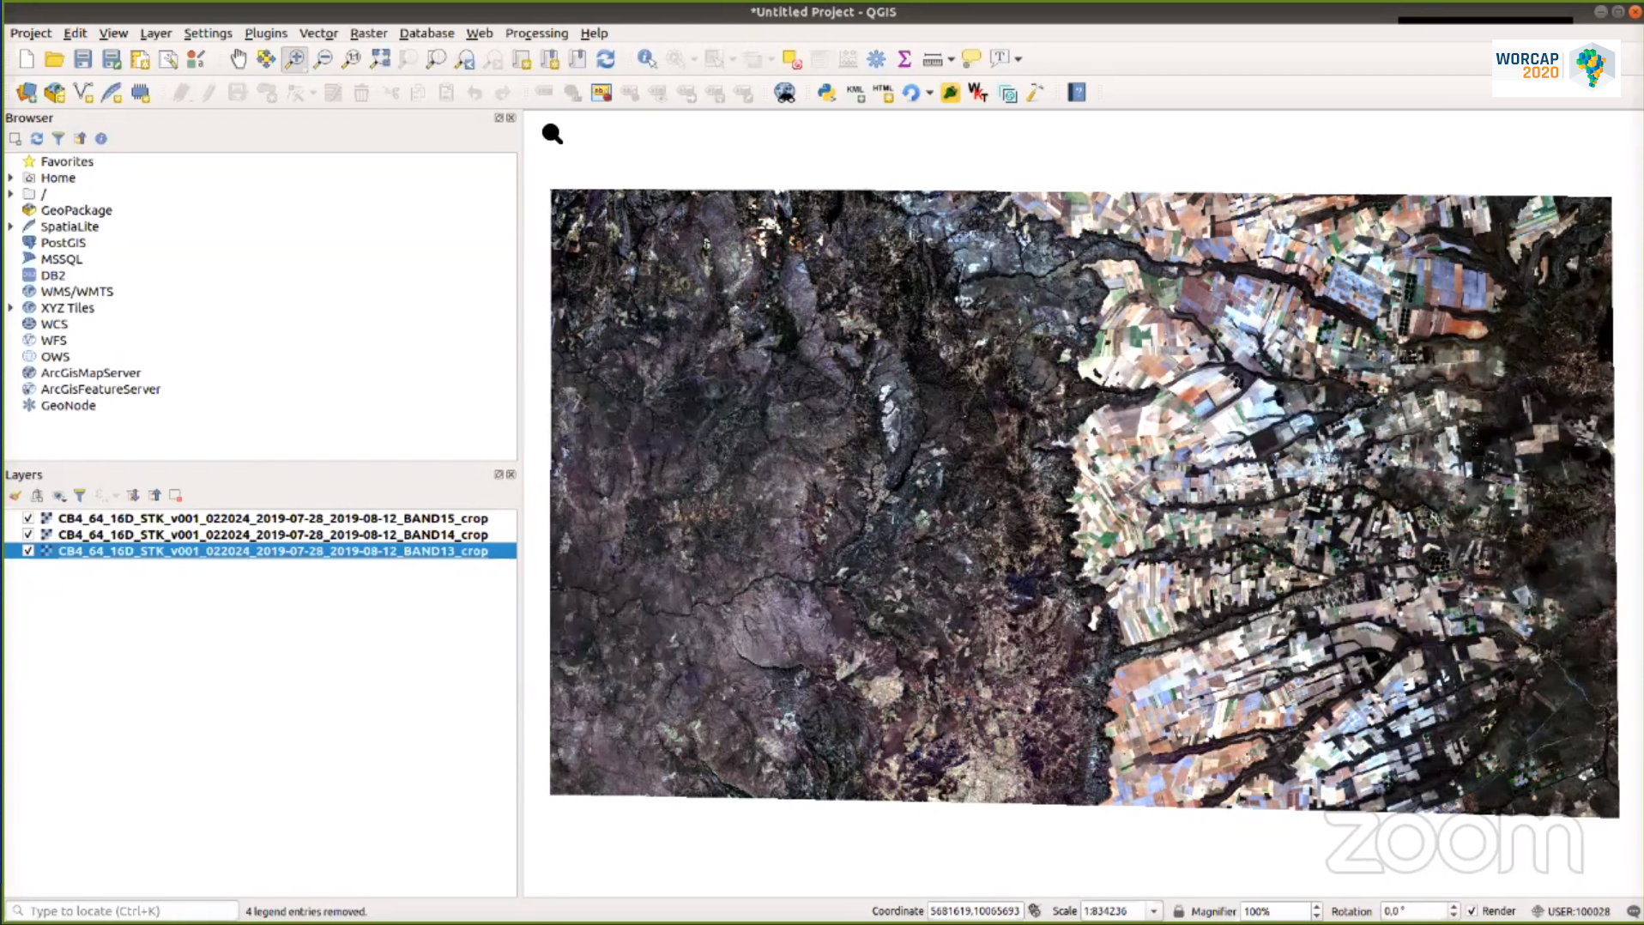Select the Identify Features tool
Viewport: 1644px width, 925px height.
coord(646,58)
